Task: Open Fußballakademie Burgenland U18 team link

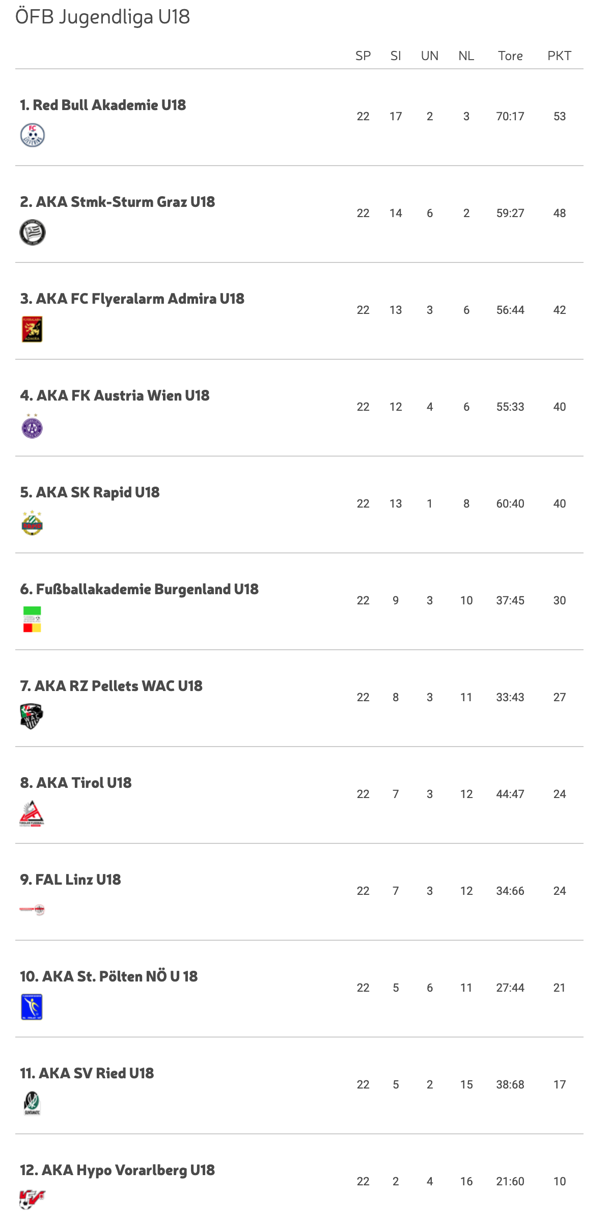Action: tap(140, 589)
